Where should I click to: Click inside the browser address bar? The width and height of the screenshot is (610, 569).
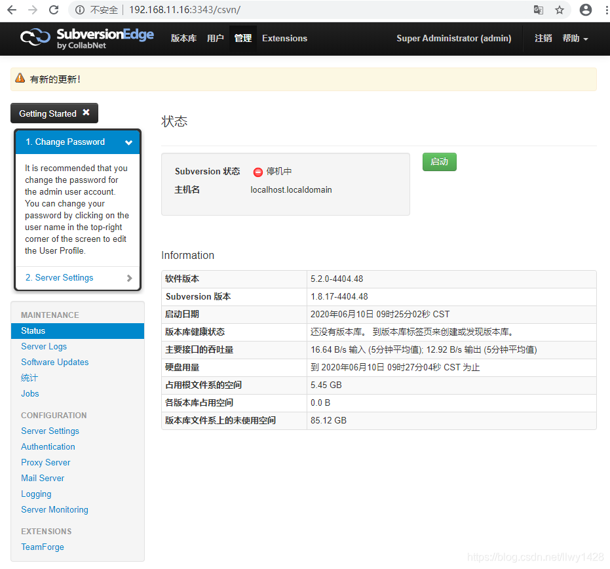[x=262, y=10]
